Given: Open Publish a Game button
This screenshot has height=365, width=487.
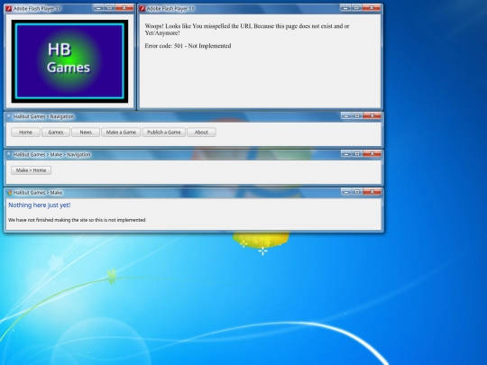Looking at the screenshot, I should pos(163,132).
